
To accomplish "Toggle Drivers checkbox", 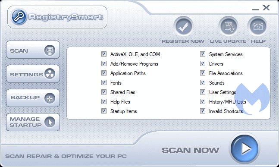I will 203,63.
